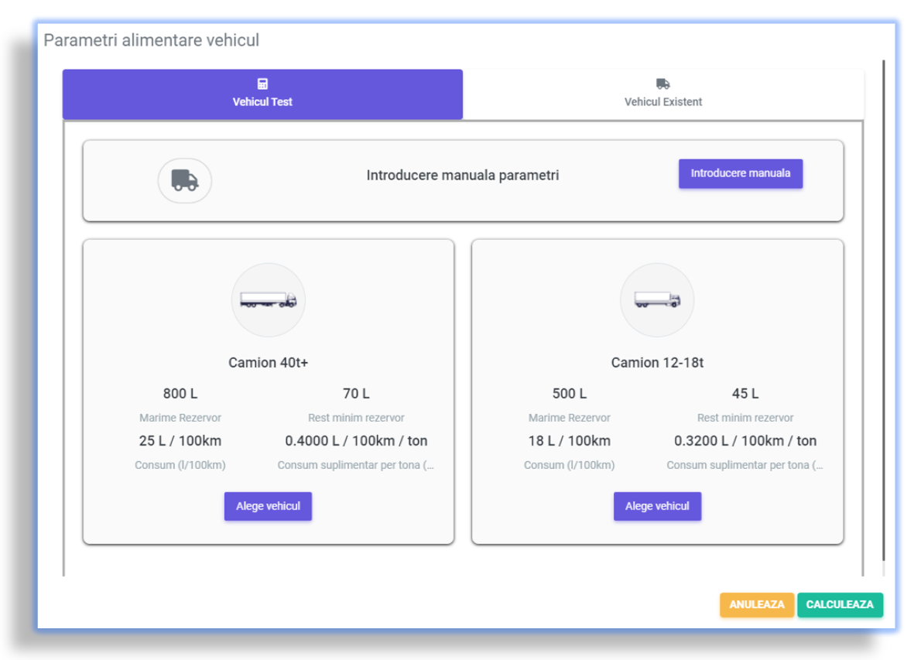Viewport: 914px width, 660px height.
Task: Click the truck icon above Vehicul Existent
Action: tap(662, 84)
